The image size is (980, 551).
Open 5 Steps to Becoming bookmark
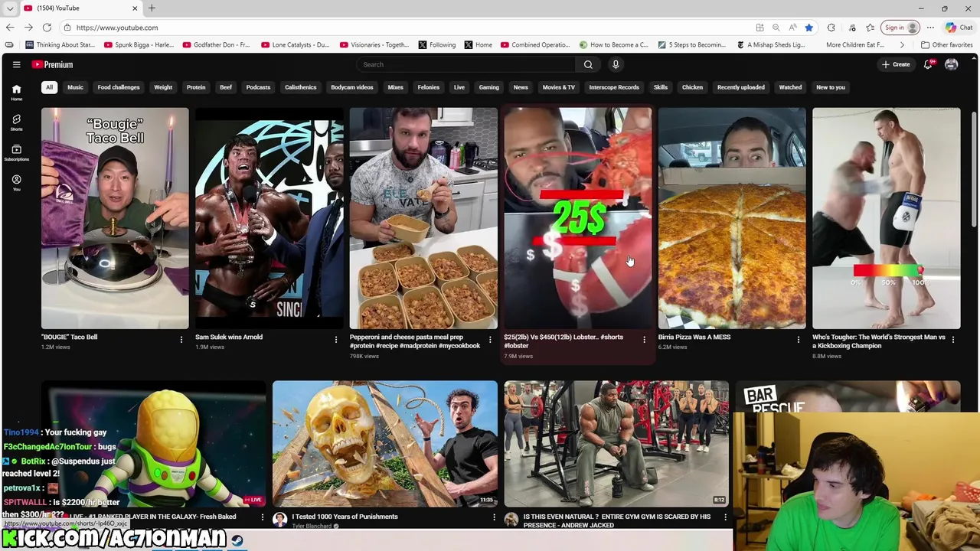pos(691,44)
